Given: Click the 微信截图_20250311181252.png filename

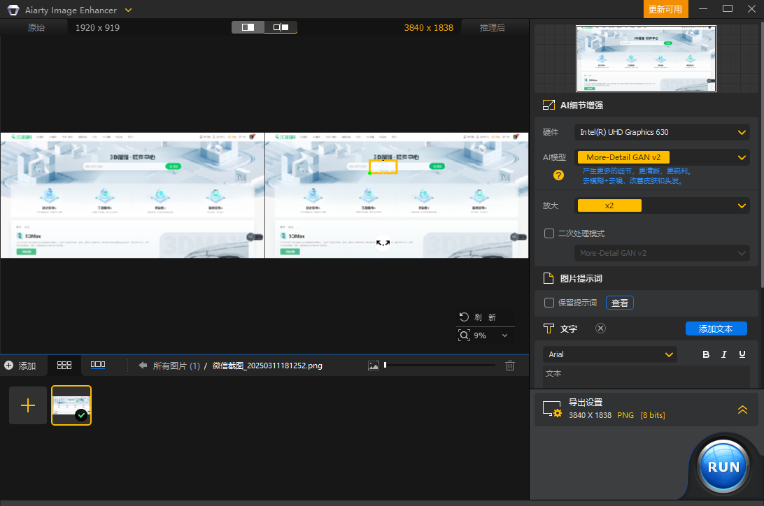Looking at the screenshot, I should click(267, 366).
